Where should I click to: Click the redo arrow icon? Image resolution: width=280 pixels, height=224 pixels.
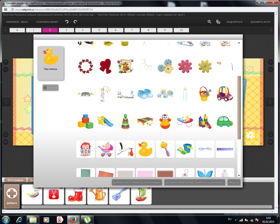coord(75,22)
